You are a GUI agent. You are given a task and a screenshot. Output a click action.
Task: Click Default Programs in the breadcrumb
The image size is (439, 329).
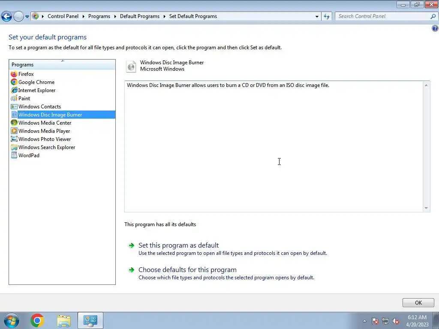click(x=140, y=16)
